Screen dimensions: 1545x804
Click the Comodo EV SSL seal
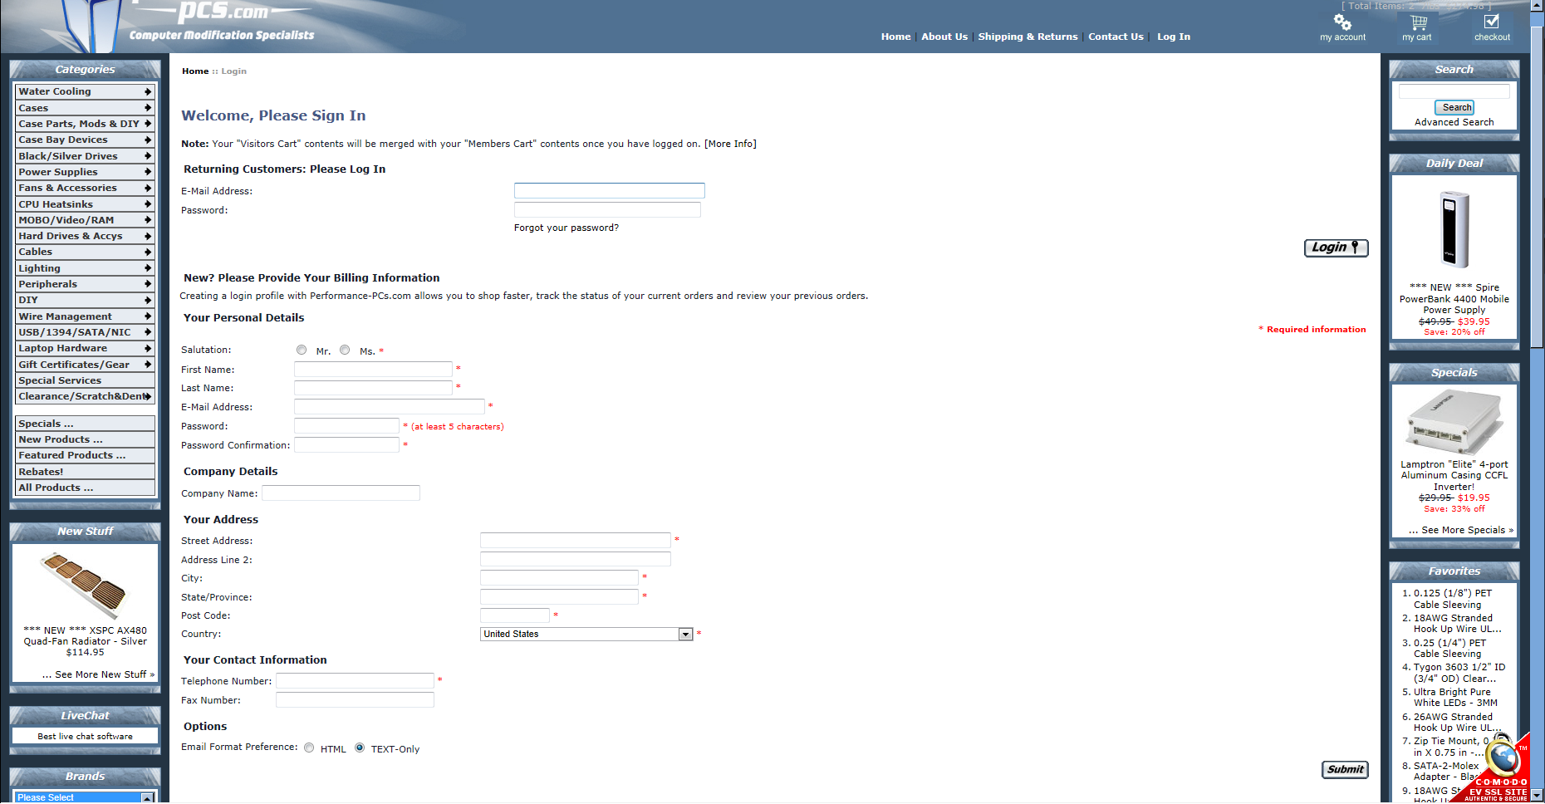pyautogui.click(x=1499, y=770)
